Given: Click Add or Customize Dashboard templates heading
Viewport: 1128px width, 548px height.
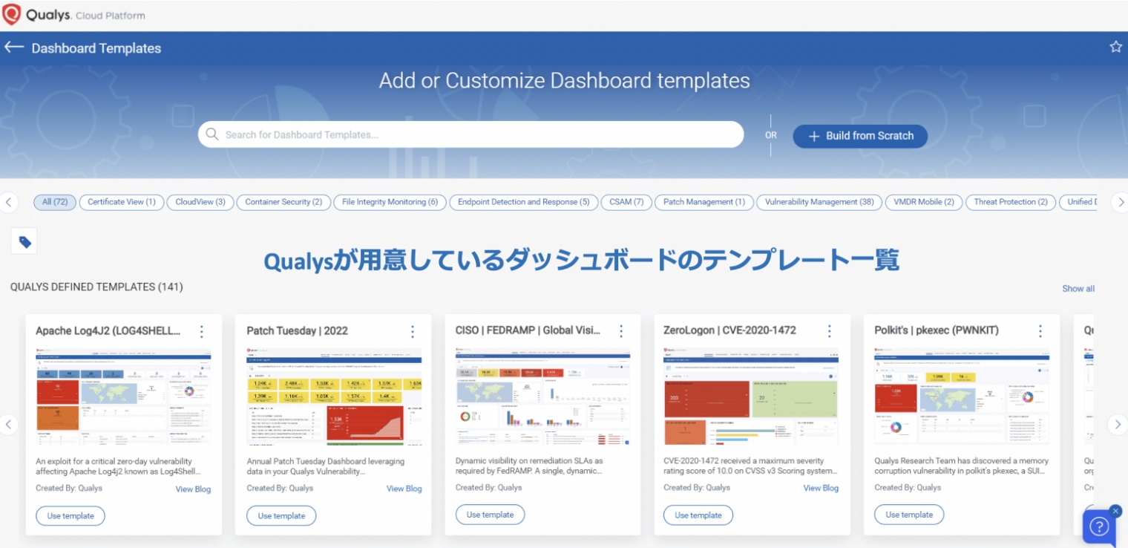Looking at the screenshot, I should click(x=565, y=80).
